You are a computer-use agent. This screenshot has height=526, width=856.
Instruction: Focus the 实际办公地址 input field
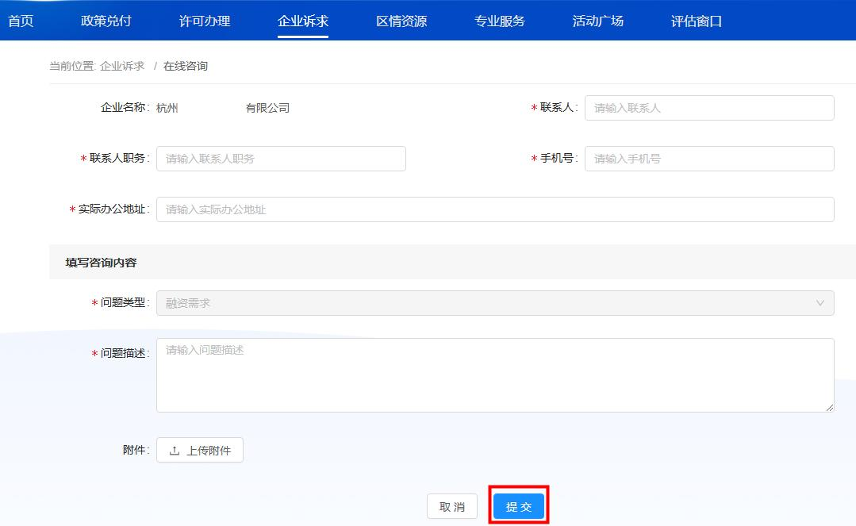[495, 209]
